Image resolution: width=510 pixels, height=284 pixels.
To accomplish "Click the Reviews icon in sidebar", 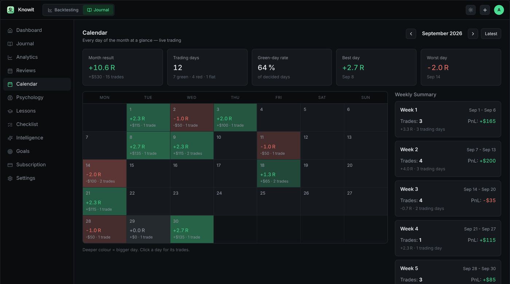I will (10, 71).
